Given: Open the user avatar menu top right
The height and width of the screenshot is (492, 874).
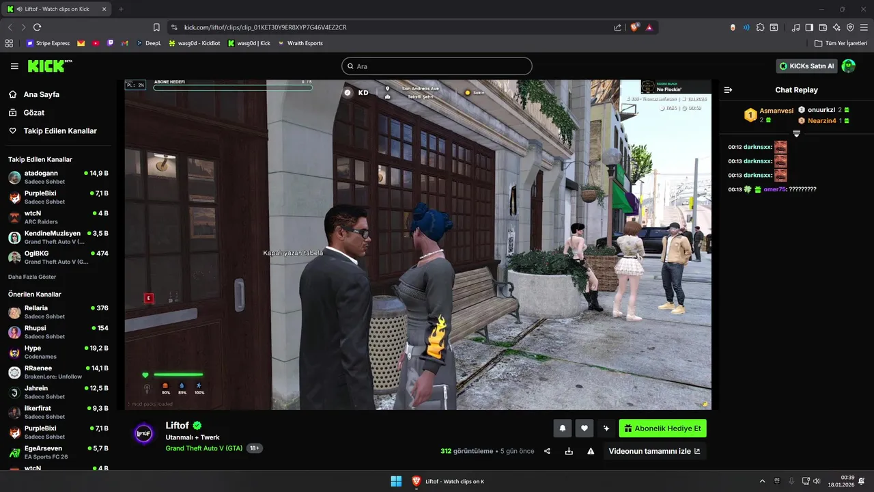Looking at the screenshot, I should click(848, 66).
